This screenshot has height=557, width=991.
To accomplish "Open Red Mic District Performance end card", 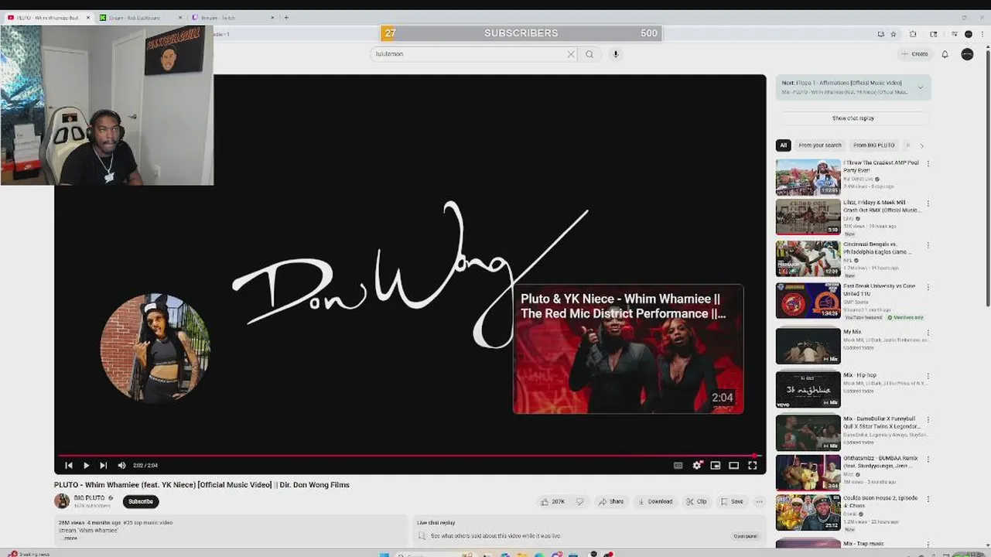I will 628,349.
